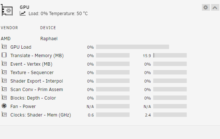Click the Event - Vertex row icon

4,64
